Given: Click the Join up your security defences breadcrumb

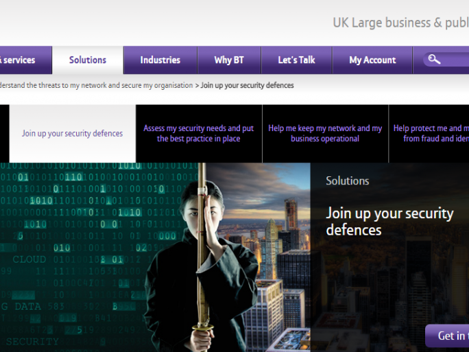Looking at the screenshot, I should pos(247,85).
